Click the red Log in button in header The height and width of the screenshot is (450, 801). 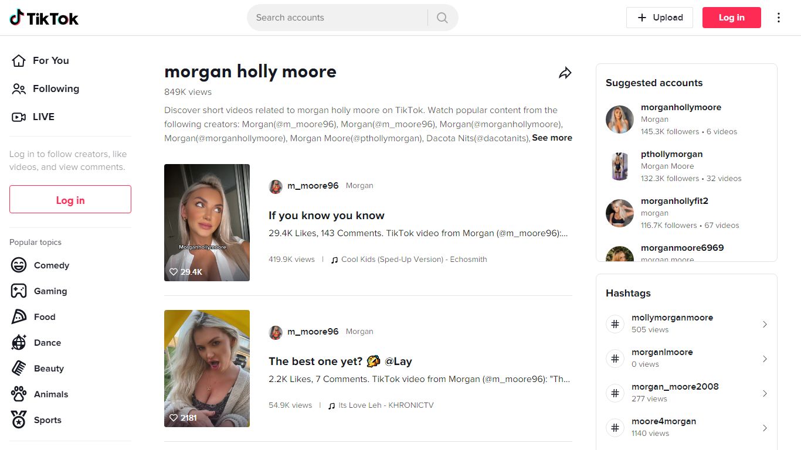[x=732, y=18]
